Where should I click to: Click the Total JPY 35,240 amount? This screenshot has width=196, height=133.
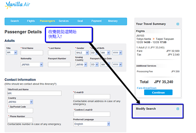tap(164, 82)
